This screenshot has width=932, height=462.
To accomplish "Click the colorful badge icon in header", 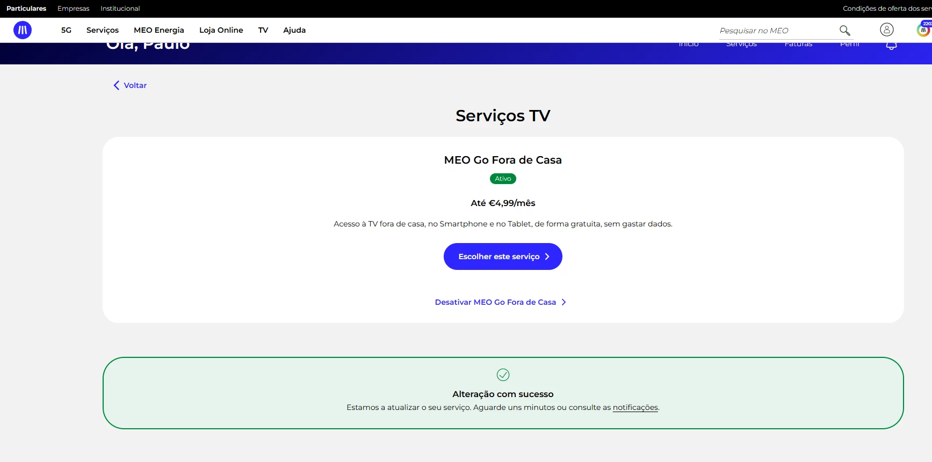I will point(923,30).
